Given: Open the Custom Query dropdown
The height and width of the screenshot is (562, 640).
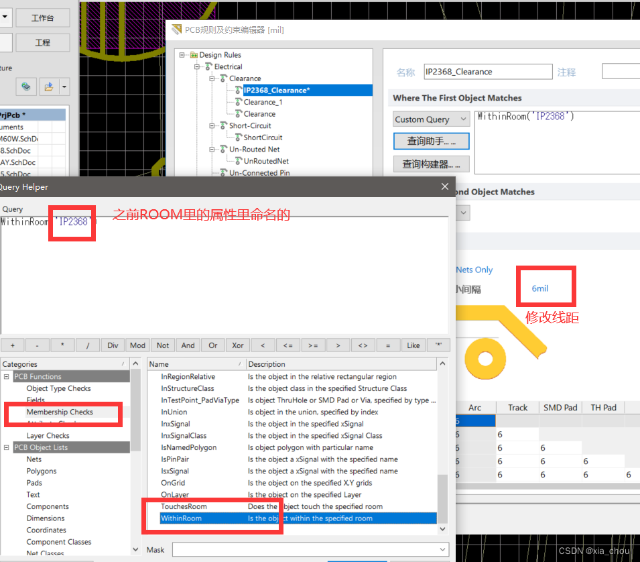Looking at the screenshot, I should point(431,119).
